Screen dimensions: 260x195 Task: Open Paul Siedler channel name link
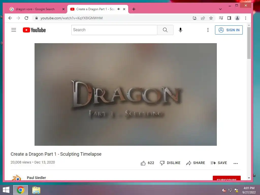coord(36,178)
